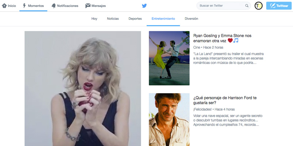Click the Twitter bird logo
The image size is (293, 146).
coord(144,6)
